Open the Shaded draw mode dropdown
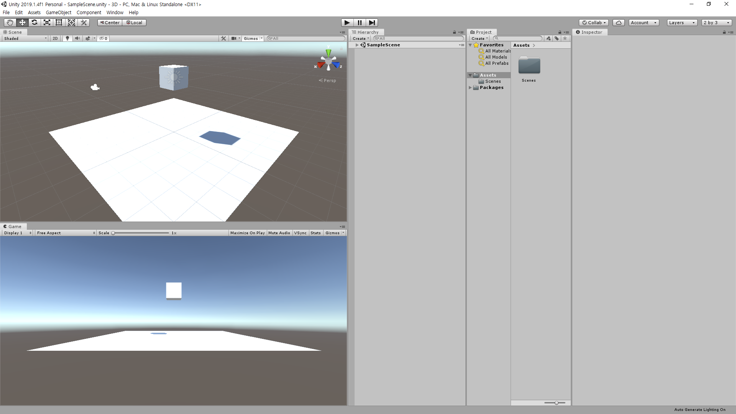Image resolution: width=736 pixels, height=414 pixels. point(25,38)
